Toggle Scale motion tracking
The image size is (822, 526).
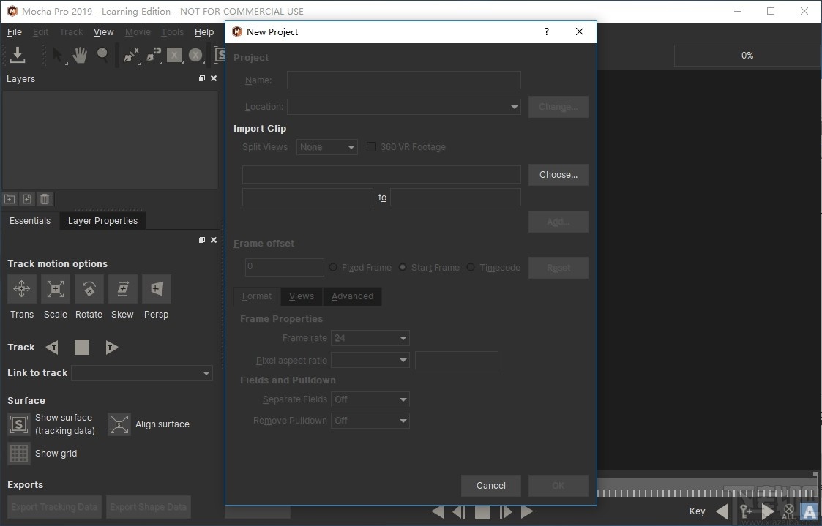[56, 289]
